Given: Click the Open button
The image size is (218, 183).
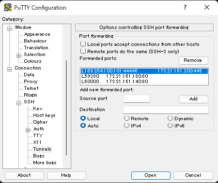Looking at the screenshot, I should [x=151, y=175].
